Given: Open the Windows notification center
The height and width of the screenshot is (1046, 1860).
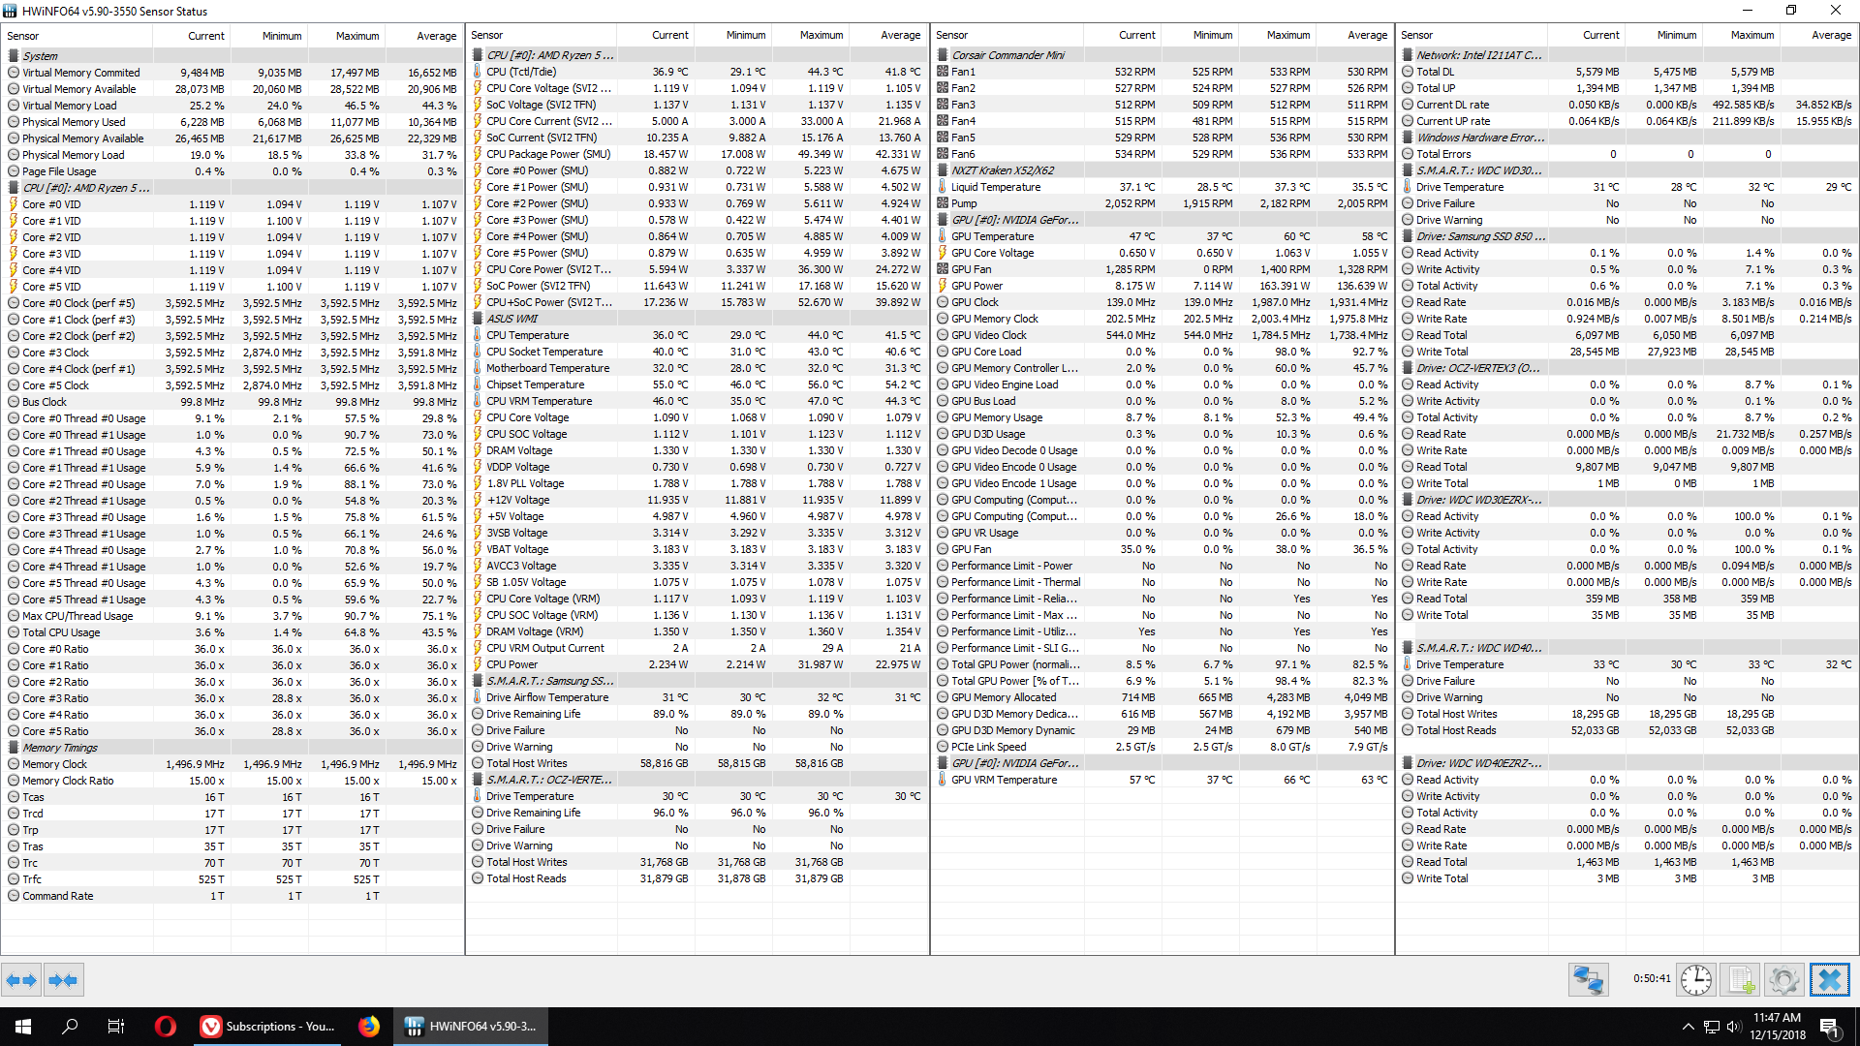Looking at the screenshot, I should (1829, 1027).
